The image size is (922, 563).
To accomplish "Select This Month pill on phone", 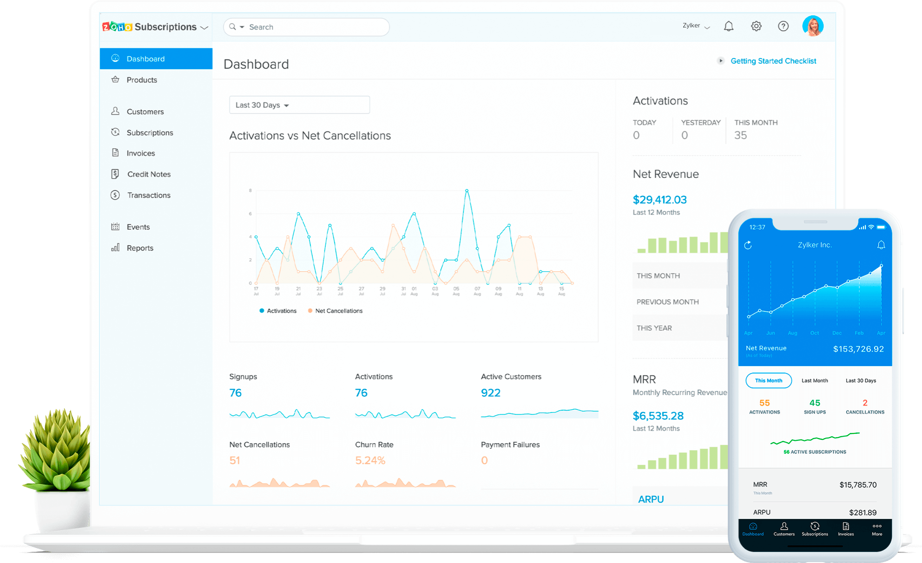I will point(768,380).
